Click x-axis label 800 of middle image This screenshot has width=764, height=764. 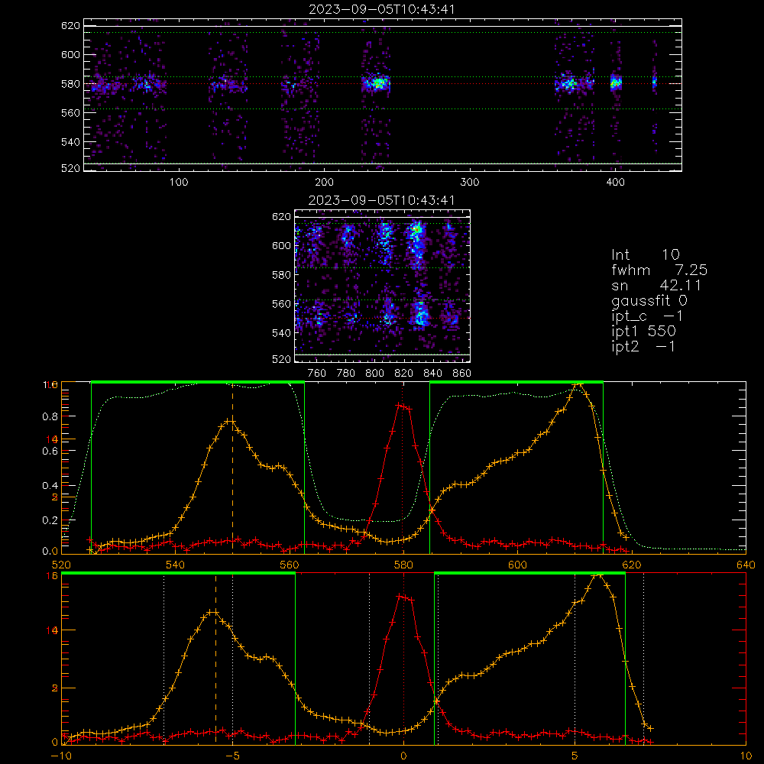point(374,374)
